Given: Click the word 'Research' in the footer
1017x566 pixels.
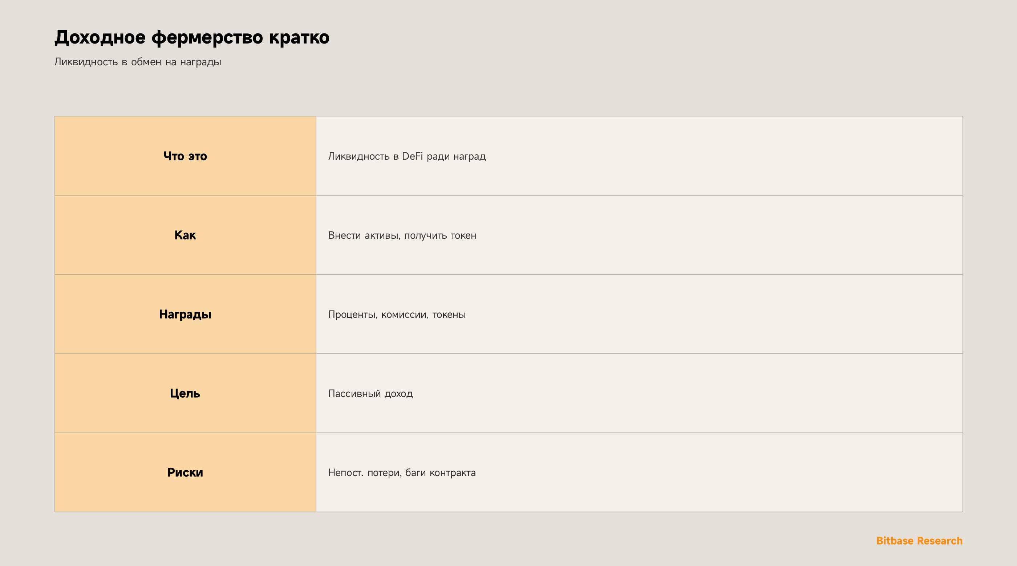Looking at the screenshot, I should [x=940, y=541].
